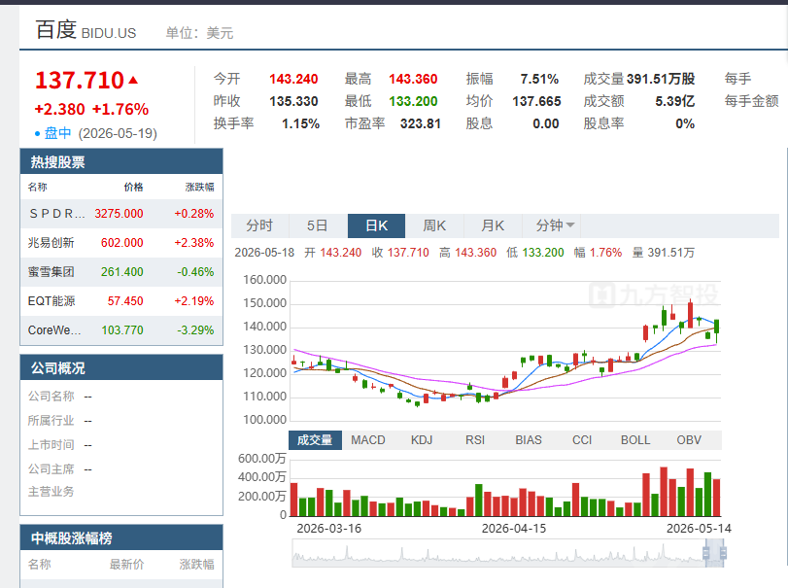Click the left handle of chart range slider

(x=706, y=553)
